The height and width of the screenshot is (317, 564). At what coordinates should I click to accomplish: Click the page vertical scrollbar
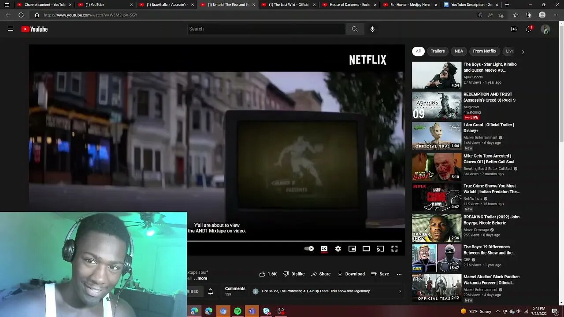point(561,84)
